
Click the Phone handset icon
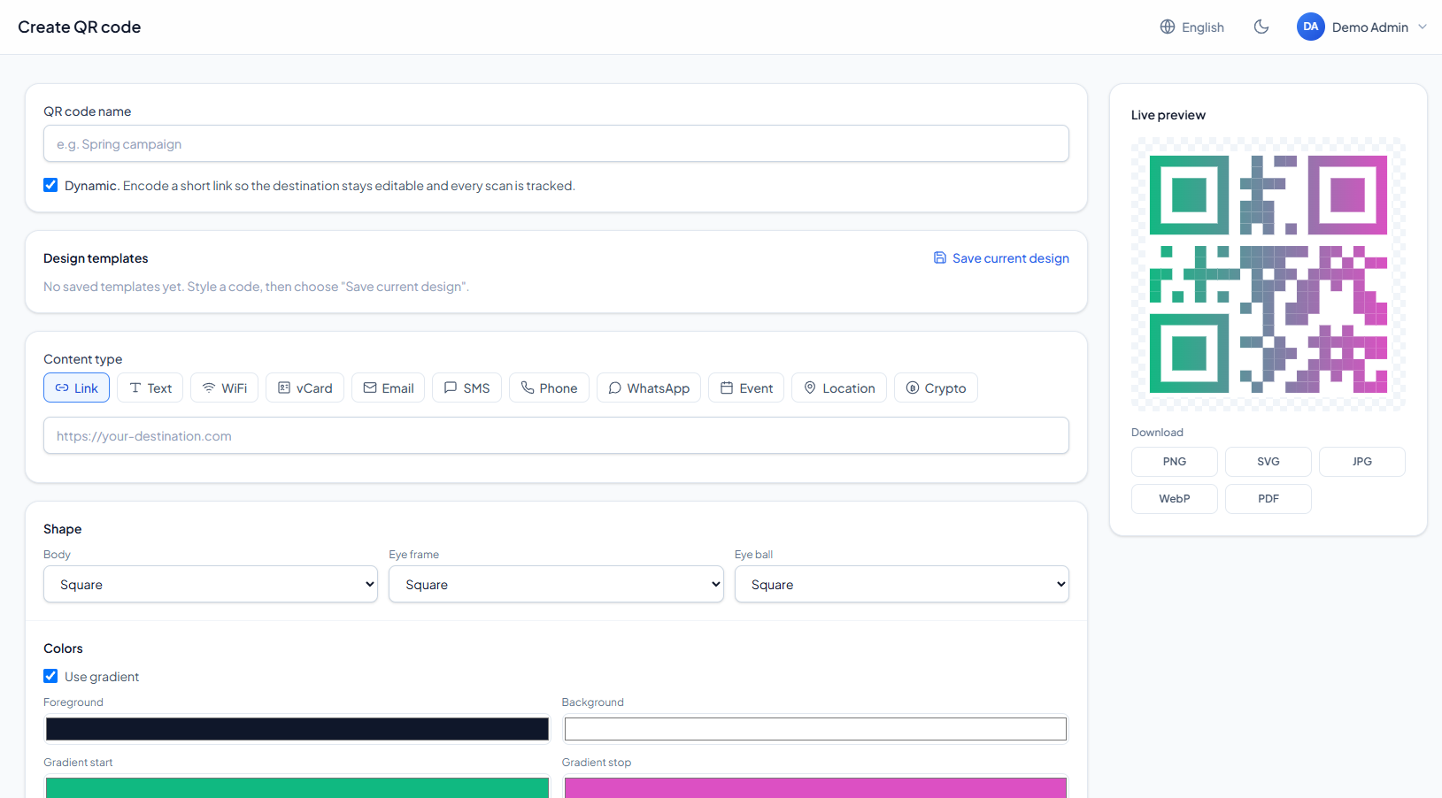[x=528, y=388]
